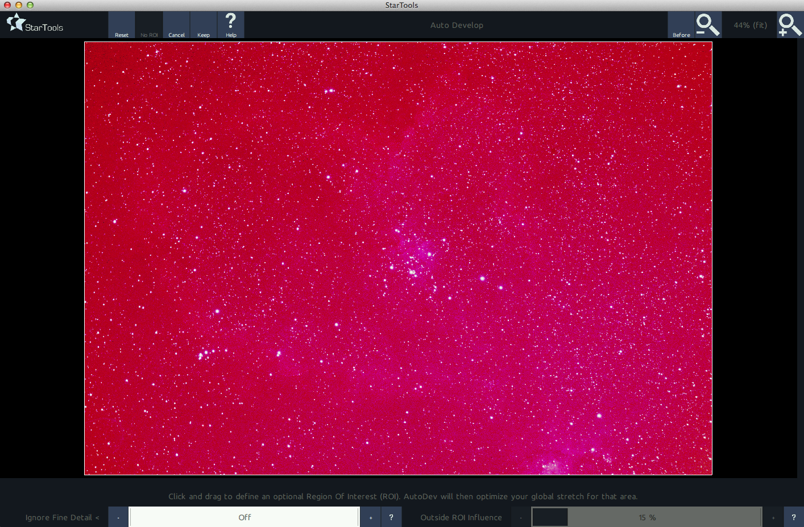Toggle the Before comparison view
This screenshot has width=804, height=527.
[681, 24]
